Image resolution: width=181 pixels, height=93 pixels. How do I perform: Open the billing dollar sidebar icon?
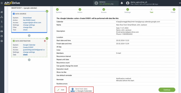pyautogui.click(x=2, y=22)
